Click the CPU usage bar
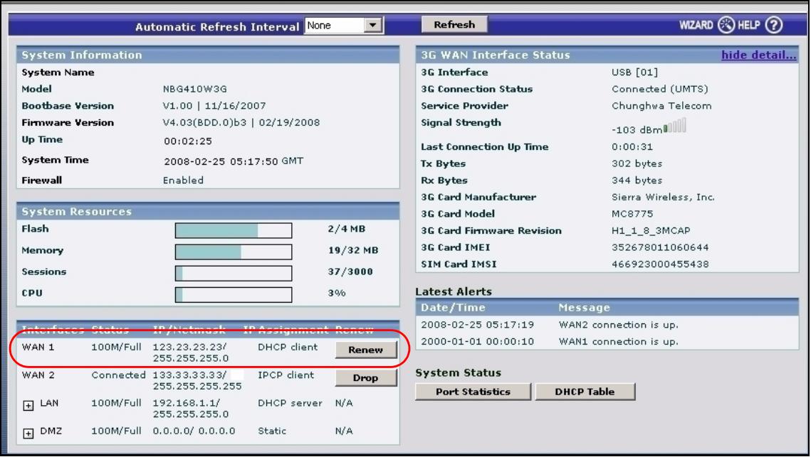This screenshot has height=457, width=811. point(234,295)
